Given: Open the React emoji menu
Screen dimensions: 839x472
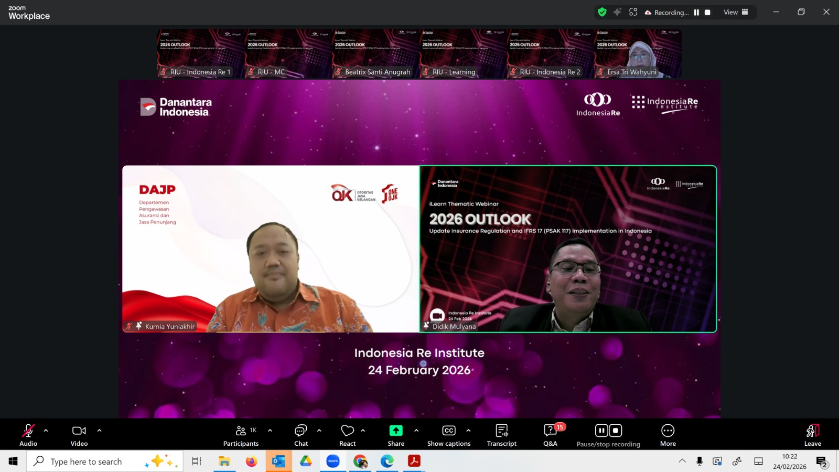Looking at the screenshot, I should [x=347, y=435].
